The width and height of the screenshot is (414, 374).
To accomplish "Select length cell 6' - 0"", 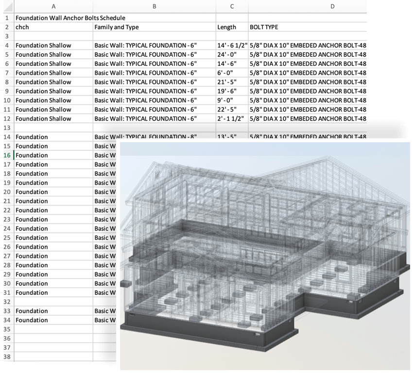I will tap(232, 73).
